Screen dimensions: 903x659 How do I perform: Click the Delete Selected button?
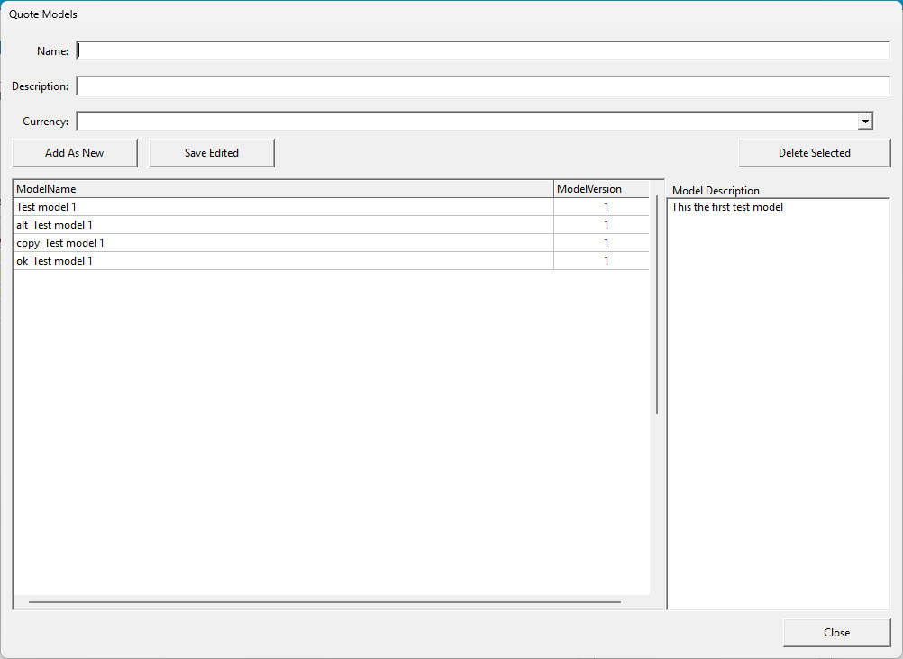(x=814, y=153)
